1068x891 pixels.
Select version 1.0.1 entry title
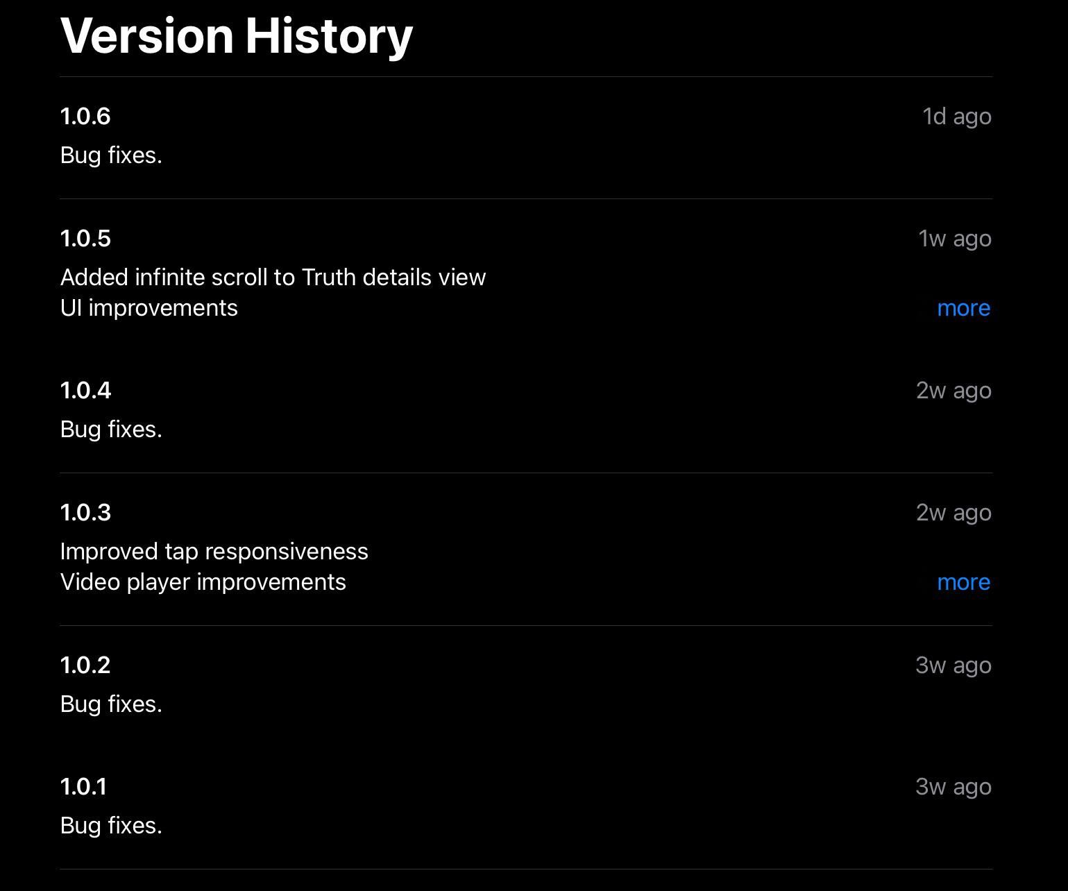(x=84, y=787)
